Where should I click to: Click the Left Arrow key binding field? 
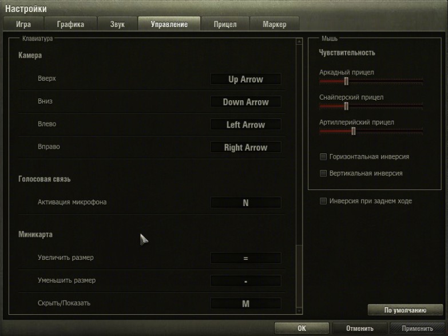tap(245, 125)
